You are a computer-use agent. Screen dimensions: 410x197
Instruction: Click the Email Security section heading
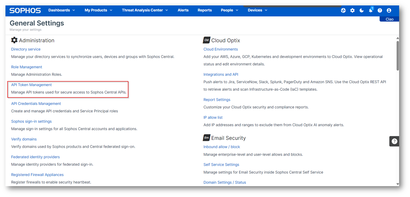tap(228, 138)
